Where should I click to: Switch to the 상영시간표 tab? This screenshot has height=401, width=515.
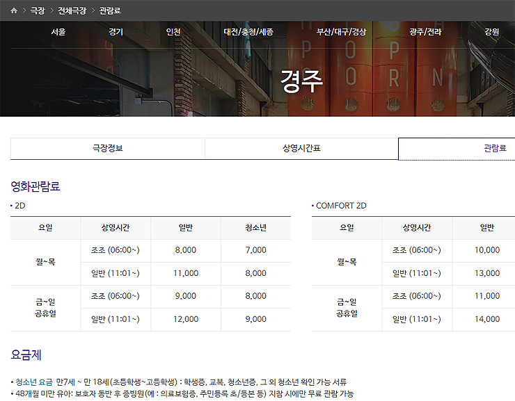click(x=301, y=149)
